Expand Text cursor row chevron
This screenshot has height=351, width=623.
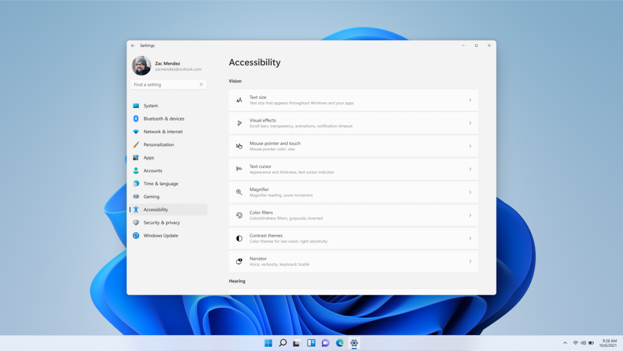470,169
